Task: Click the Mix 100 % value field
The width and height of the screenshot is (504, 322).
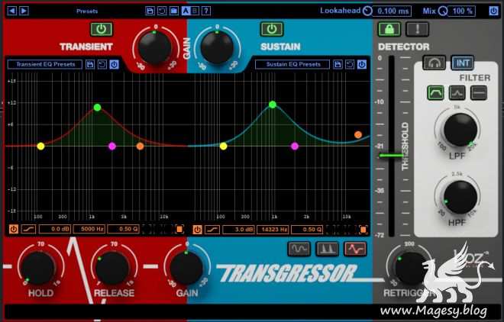Action: pos(462,11)
